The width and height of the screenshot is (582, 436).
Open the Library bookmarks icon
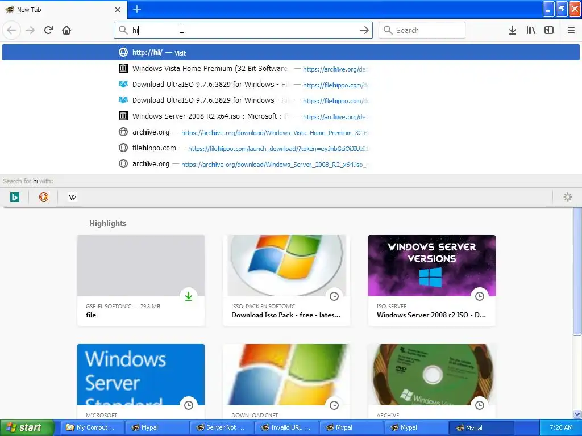pyautogui.click(x=531, y=30)
